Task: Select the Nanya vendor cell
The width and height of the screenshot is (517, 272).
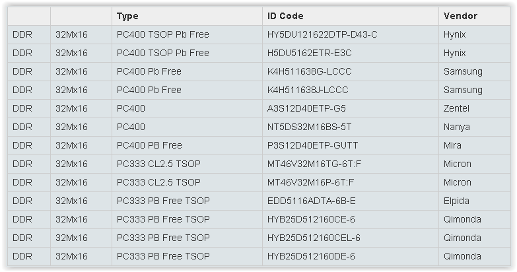Action: pos(475,127)
